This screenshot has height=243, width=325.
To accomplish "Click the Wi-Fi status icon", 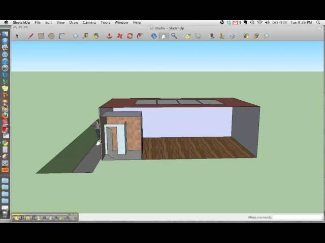I will pos(259,22).
